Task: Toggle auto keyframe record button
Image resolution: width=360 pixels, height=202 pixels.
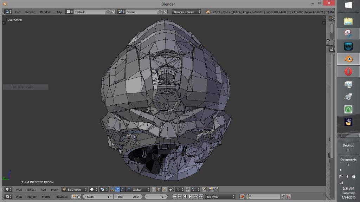Action: click(242, 196)
